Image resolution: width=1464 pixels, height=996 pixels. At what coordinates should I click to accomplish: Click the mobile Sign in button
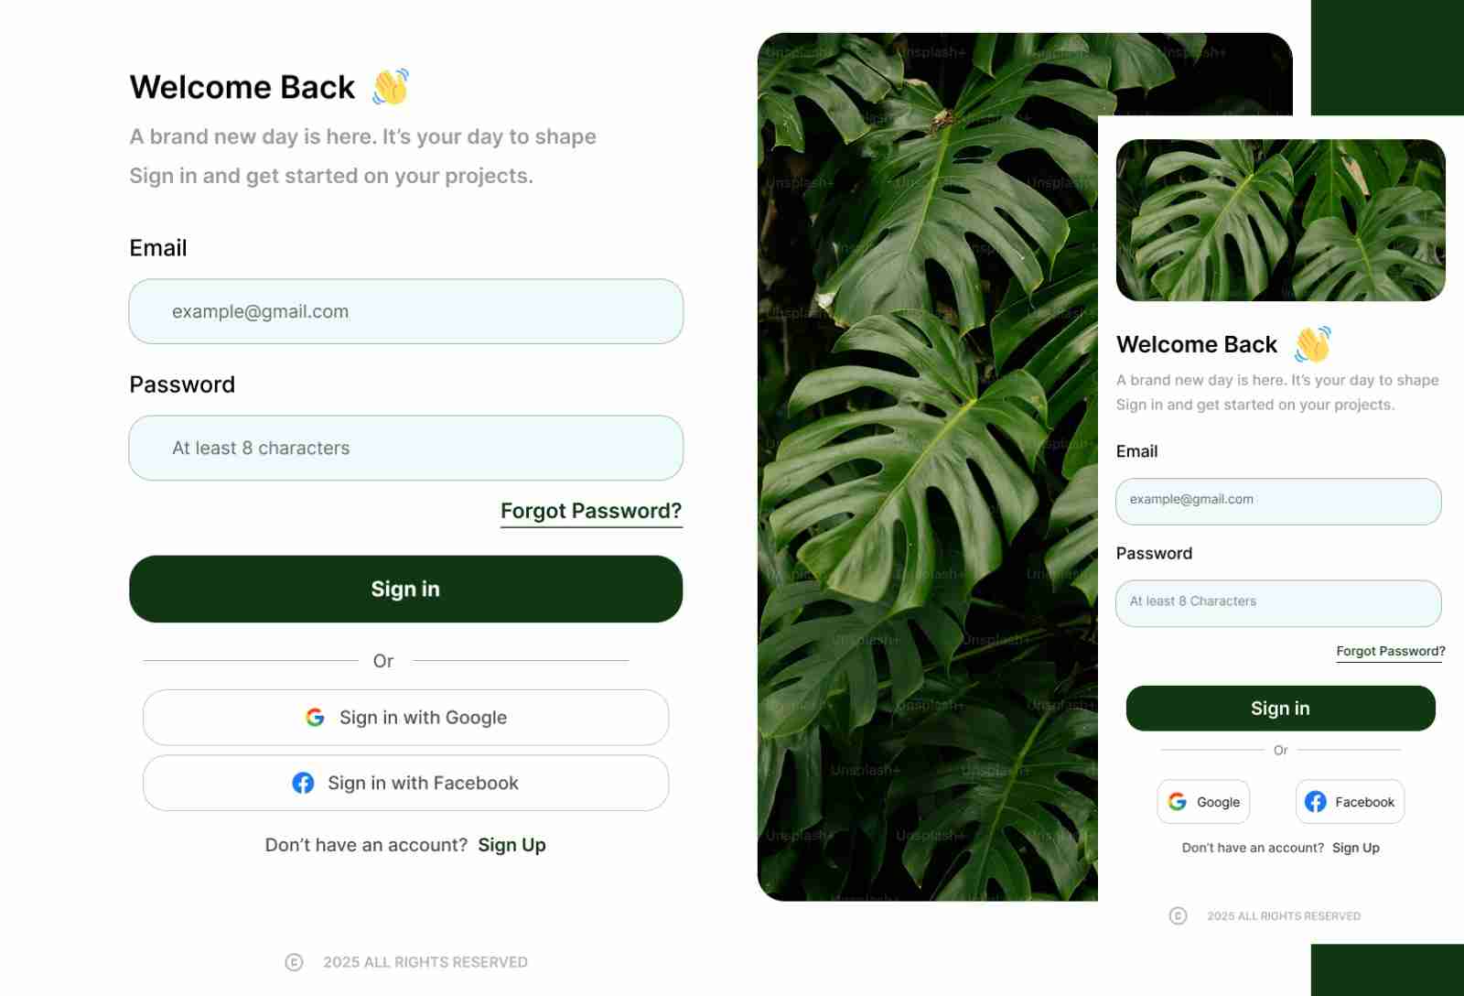pos(1280,709)
